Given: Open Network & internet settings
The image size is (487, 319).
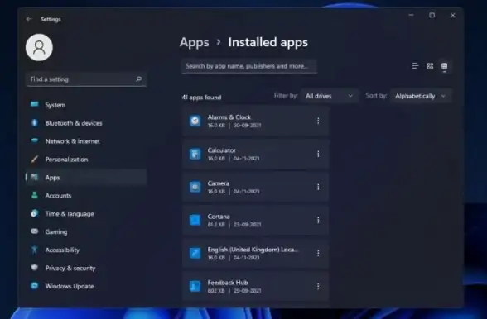Looking at the screenshot, I should pyautogui.click(x=86, y=141).
